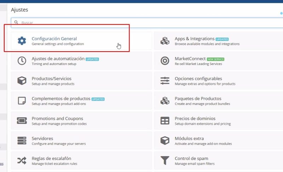Click the note icon for Complementos de productos

(x=22, y=101)
